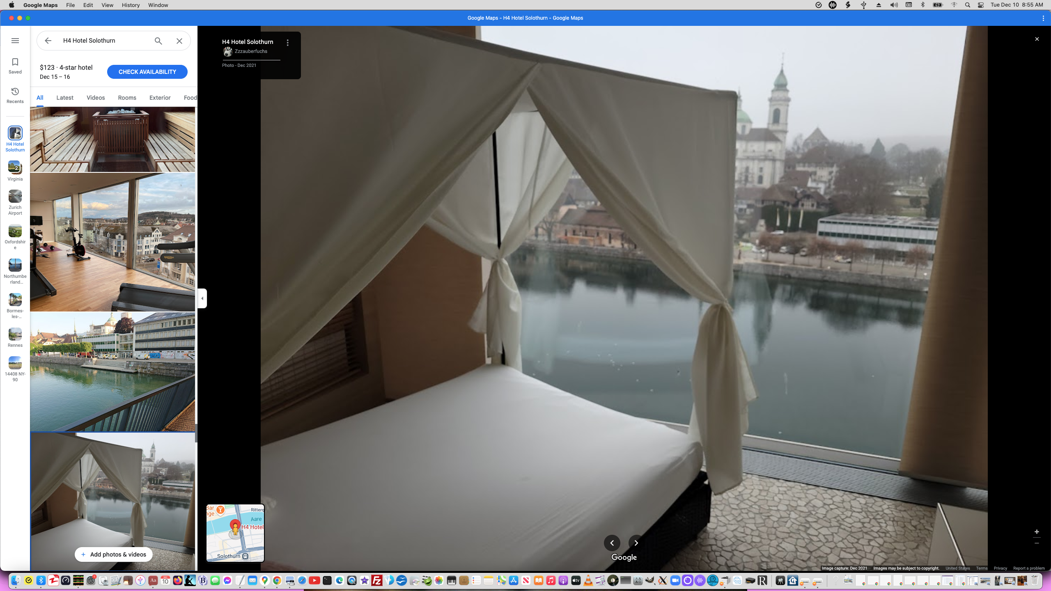Switch to the Rooms tab
Viewport: 1051px width, 591px height.
[x=127, y=98]
